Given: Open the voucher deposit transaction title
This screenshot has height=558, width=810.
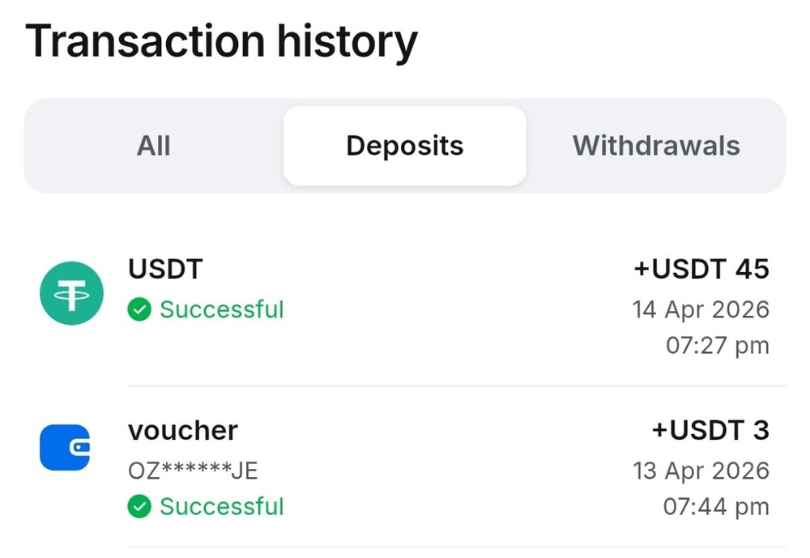Looking at the screenshot, I should click(x=183, y=430).
